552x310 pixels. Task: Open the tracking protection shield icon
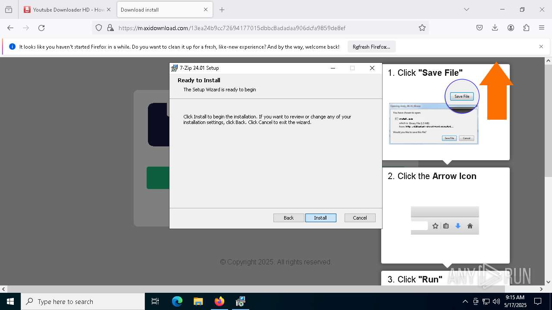(99, 28)
